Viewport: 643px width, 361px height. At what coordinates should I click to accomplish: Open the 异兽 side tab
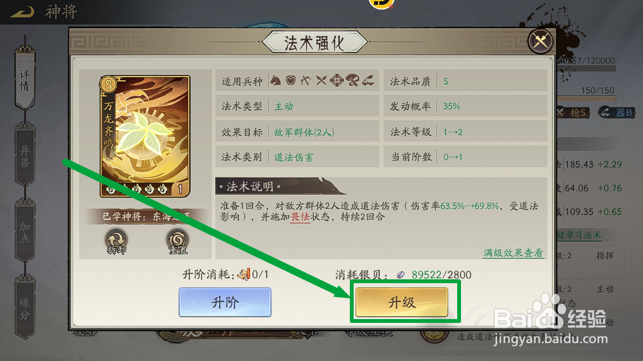tap(25, 155)
